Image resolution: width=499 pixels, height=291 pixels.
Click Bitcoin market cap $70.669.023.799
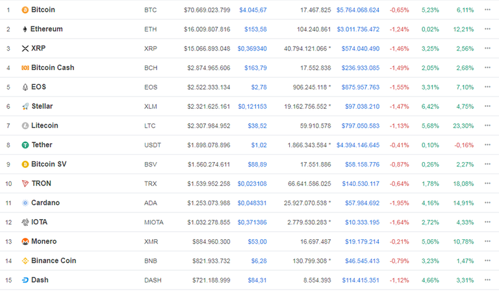[207, 10]
